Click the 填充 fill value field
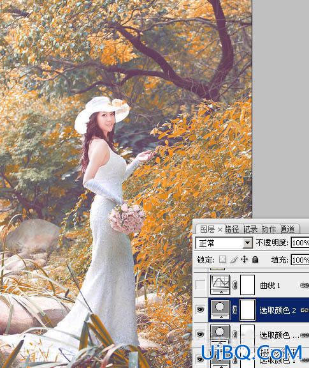The height and width of the screenshot is (368, 309). tap(300, 260)
